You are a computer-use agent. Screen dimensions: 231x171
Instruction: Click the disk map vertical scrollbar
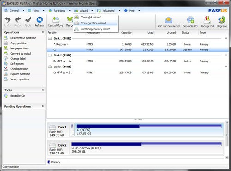tap(227, 140)
